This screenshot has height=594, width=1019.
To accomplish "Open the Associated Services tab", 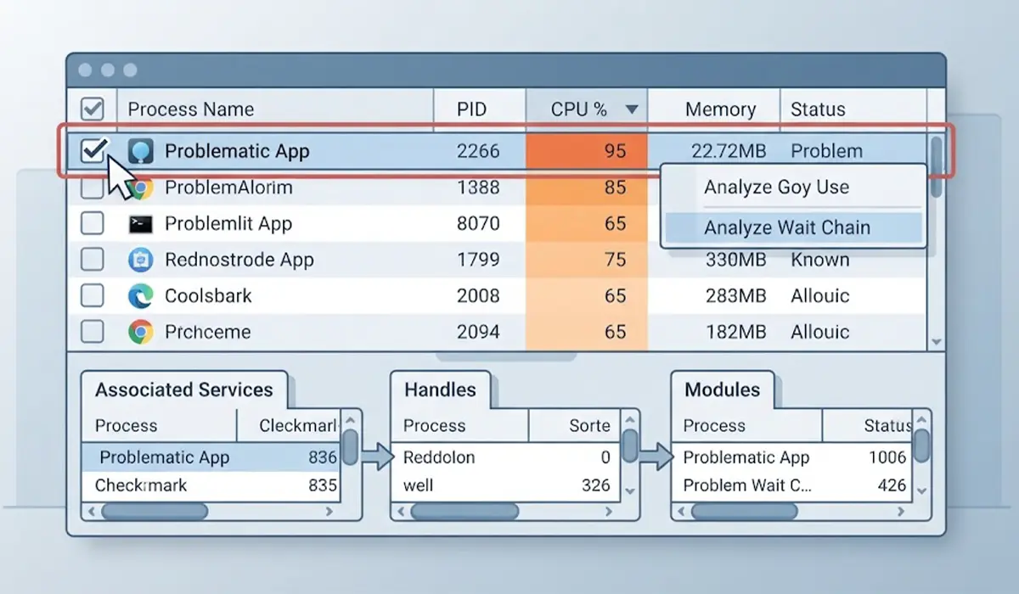I will pyautogui.click(x=184, y=390).
